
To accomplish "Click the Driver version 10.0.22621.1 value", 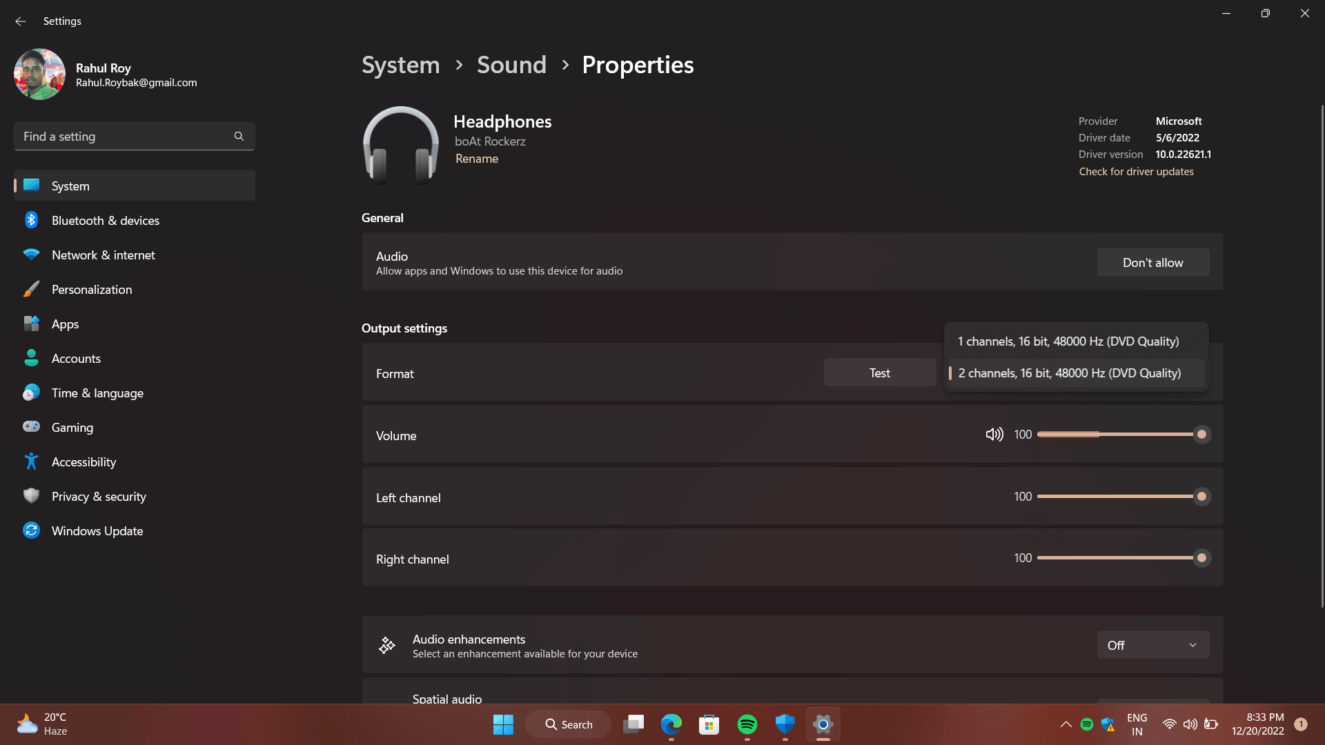I will [1183, 155].
